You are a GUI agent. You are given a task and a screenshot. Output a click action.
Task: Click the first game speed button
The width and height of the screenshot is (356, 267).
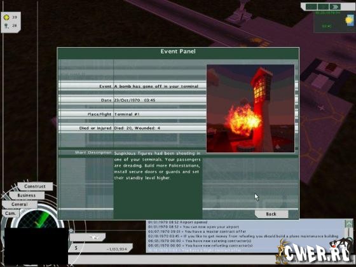[x=311, y=7]
